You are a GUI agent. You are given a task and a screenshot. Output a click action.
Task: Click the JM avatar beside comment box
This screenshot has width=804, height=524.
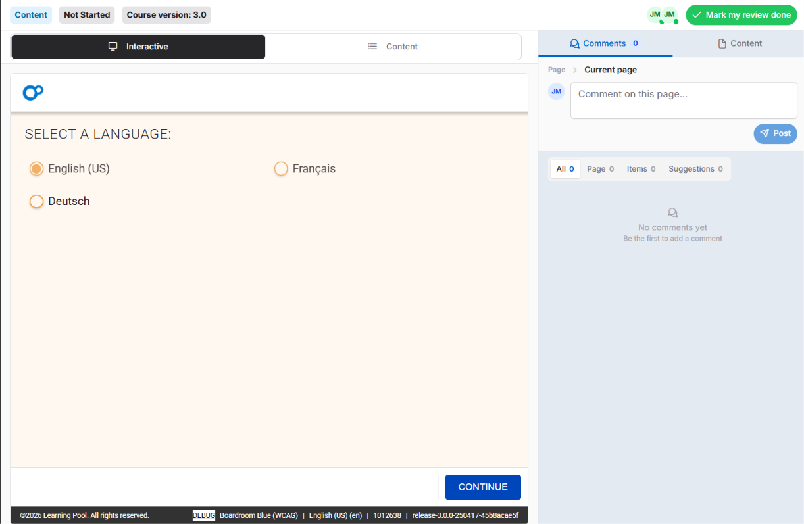point(557,91)
